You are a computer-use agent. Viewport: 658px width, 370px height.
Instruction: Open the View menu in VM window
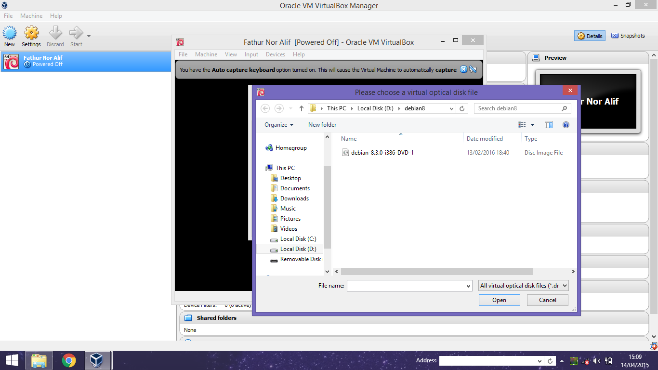click(x=231, y=54)
